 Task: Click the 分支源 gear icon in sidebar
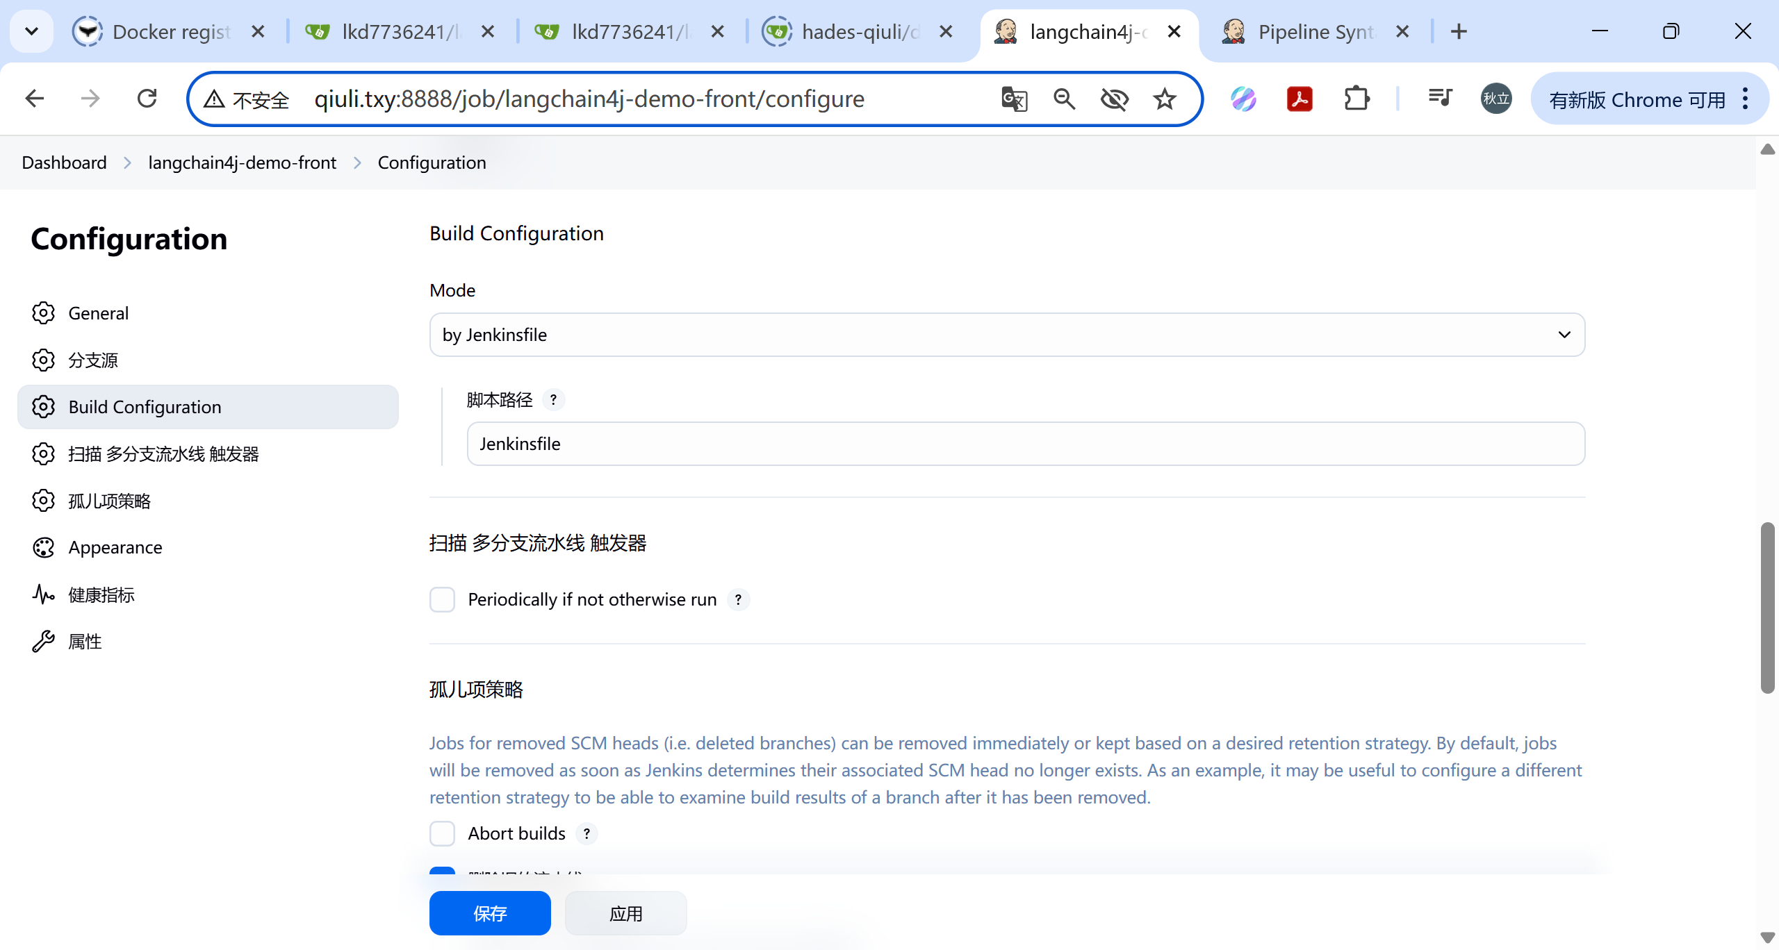43,360
